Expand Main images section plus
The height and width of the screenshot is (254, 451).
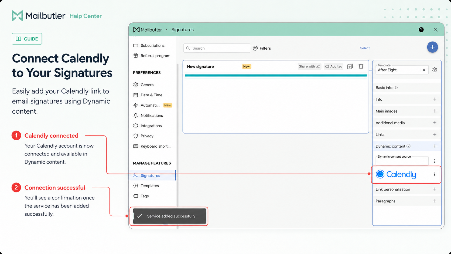coord(435,111)
